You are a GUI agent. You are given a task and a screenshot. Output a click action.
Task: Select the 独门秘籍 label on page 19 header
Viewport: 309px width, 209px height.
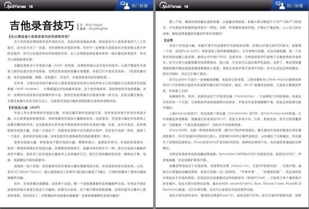point(295,6)
